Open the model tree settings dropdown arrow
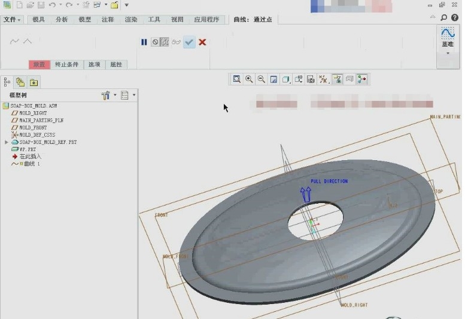This screenshot has height=319, width=465. pyautogui.click(x=115, y=95)
